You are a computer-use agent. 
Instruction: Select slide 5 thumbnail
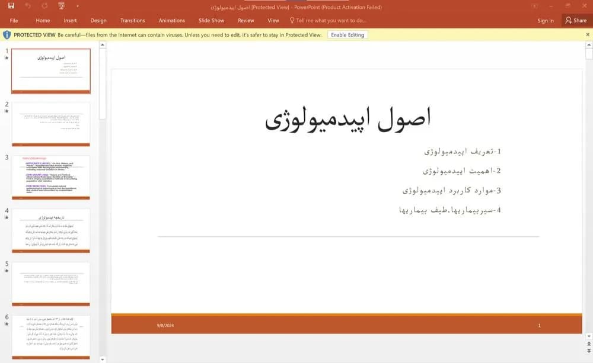pyautogui.click(x=51, y=284)
